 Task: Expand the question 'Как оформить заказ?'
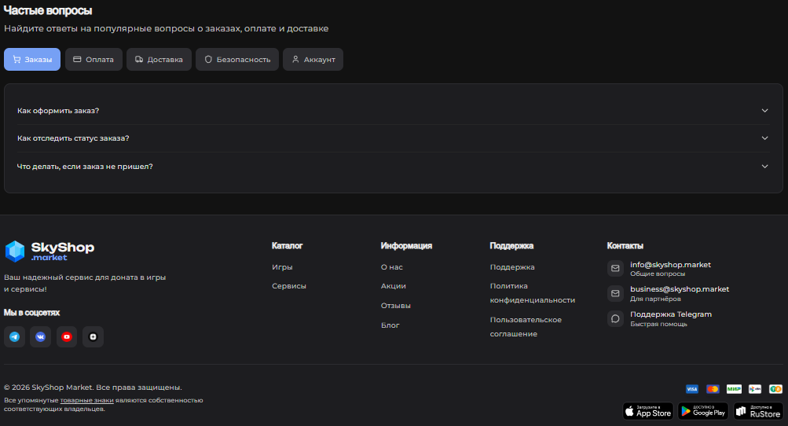(x=393, y=111)
